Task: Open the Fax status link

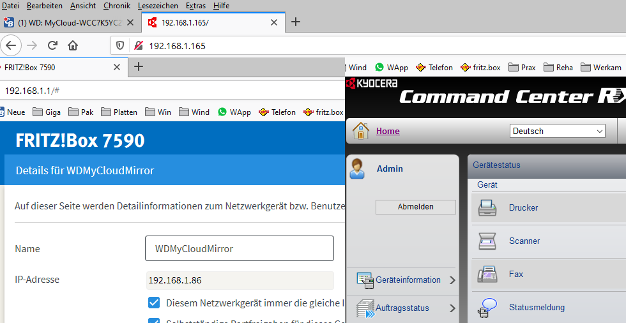Action: (x=516, y=274)
